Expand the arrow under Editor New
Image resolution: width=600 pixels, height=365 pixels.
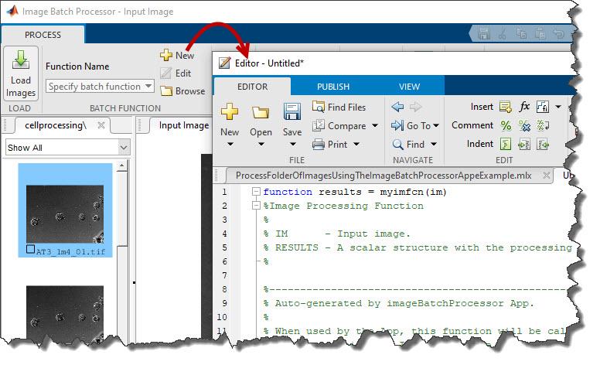click(x=230, y=145)
